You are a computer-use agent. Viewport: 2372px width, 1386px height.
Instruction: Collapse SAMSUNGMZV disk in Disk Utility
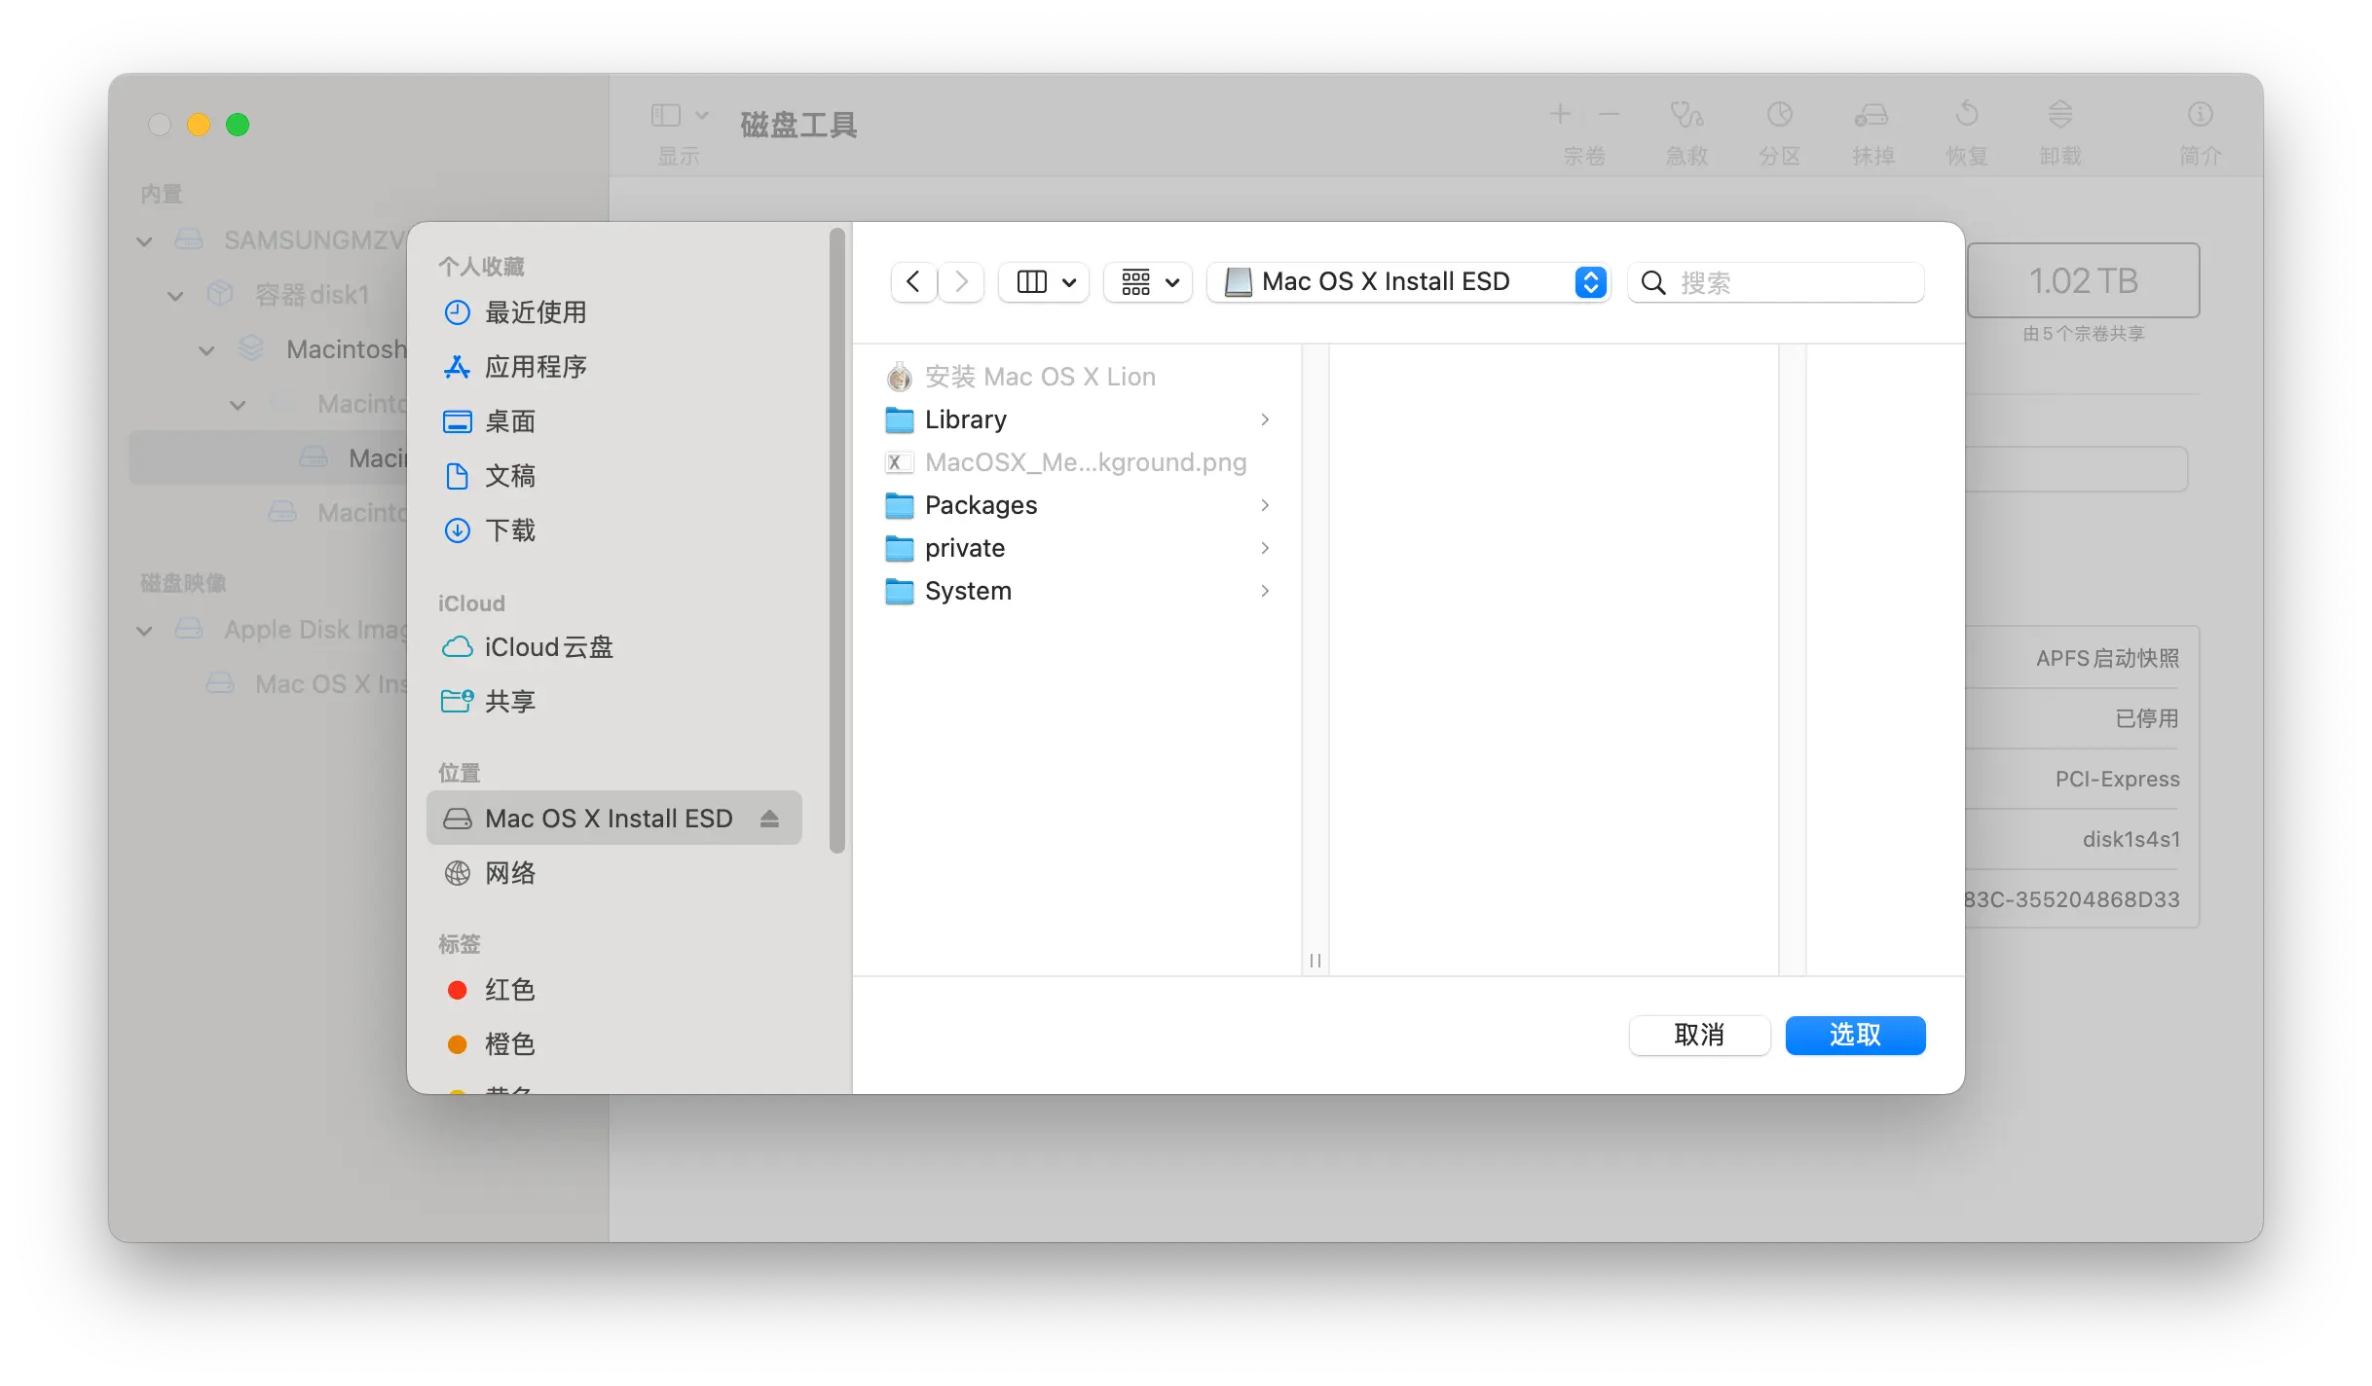point(144,240)
